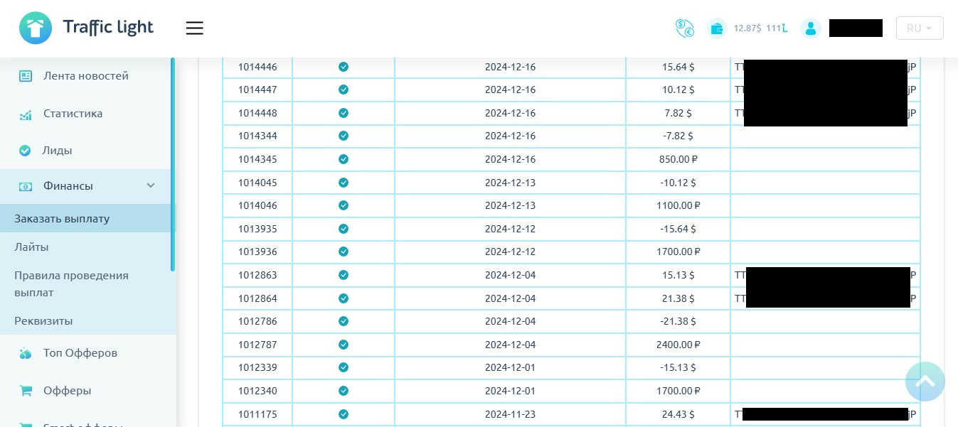Open Топ Офферов in sidebar
The width and height of the screenshot is (958, 427).
click(80, 352)
